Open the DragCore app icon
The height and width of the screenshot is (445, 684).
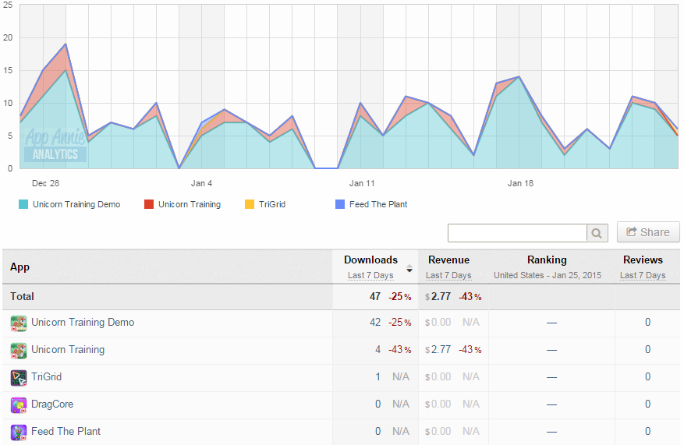pos(19,405)
